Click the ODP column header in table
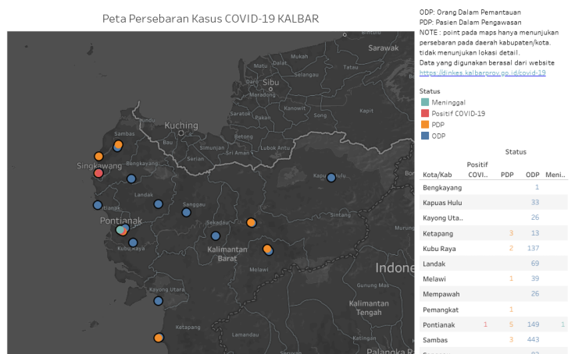This screenshot has height=354, width=575. tap(533, 174)
